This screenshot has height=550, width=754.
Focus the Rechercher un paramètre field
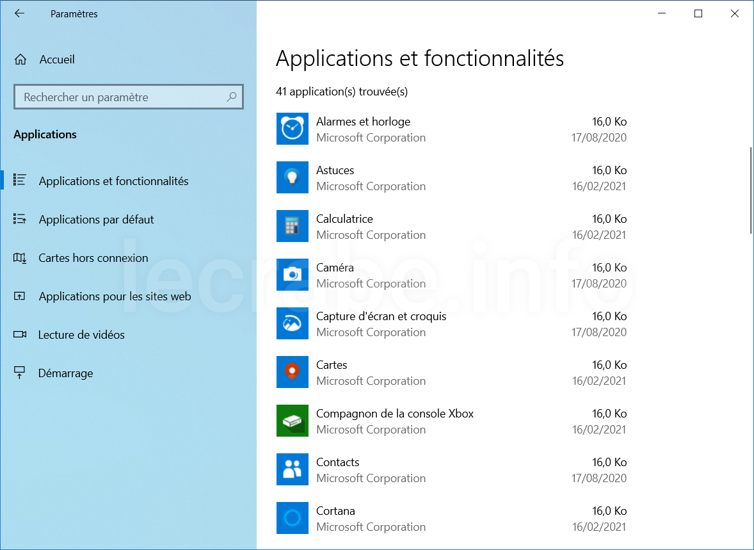129,97
